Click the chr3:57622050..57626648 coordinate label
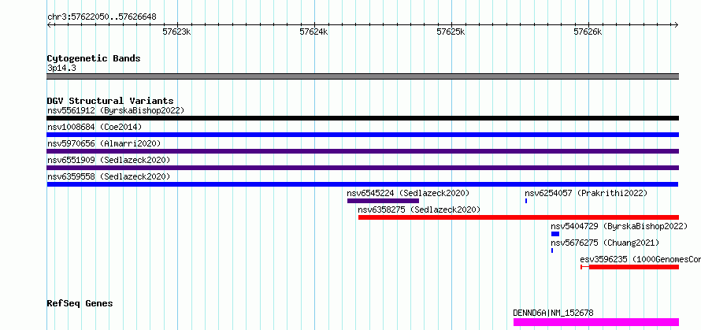This screenshot has width=701, height=330. coord(102,17)
